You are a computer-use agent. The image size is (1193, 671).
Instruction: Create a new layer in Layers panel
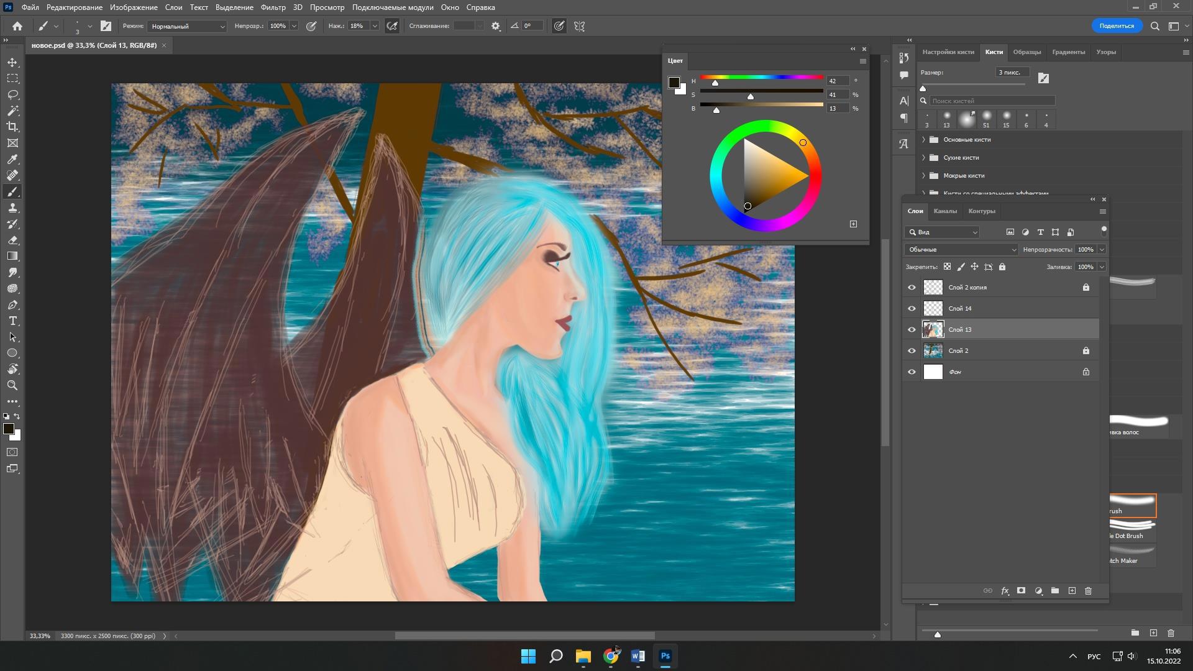(x=1072, y=591)
